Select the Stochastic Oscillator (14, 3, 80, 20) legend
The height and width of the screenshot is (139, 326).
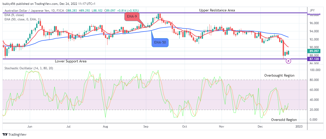pos(29,68)
